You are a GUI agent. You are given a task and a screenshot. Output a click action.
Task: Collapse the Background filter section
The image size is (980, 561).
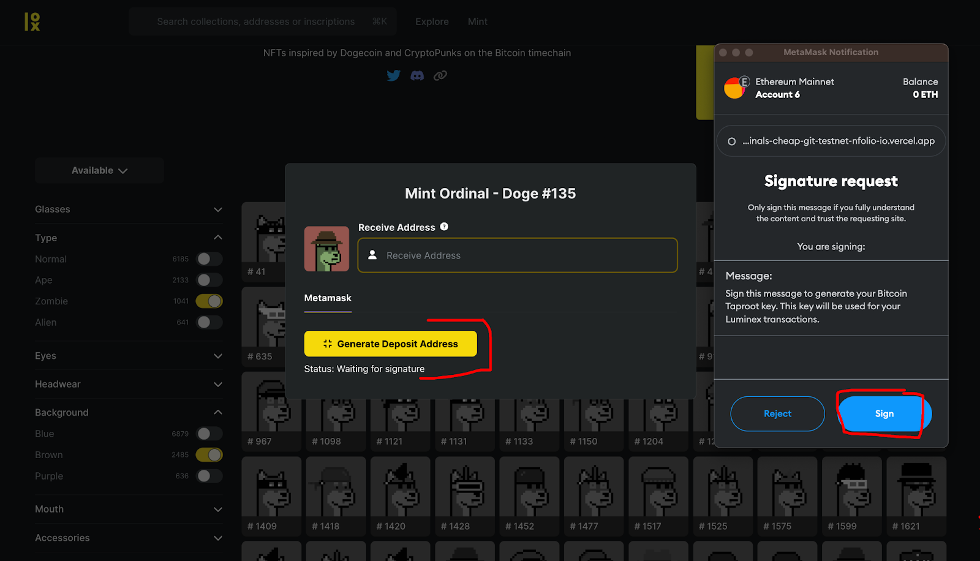tap(129, 412)
